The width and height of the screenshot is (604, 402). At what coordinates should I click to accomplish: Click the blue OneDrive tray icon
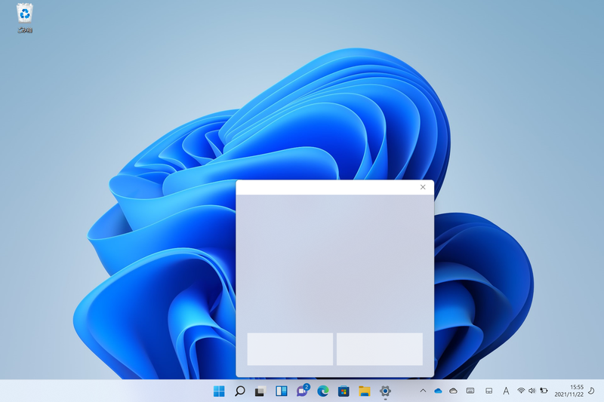pos(438,391)
